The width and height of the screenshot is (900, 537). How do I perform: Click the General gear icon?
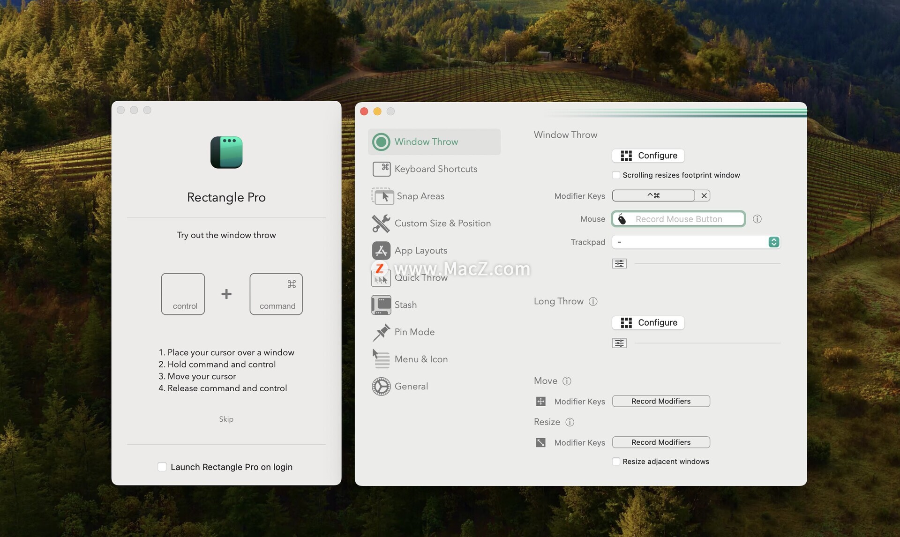[x=381, y=387]
